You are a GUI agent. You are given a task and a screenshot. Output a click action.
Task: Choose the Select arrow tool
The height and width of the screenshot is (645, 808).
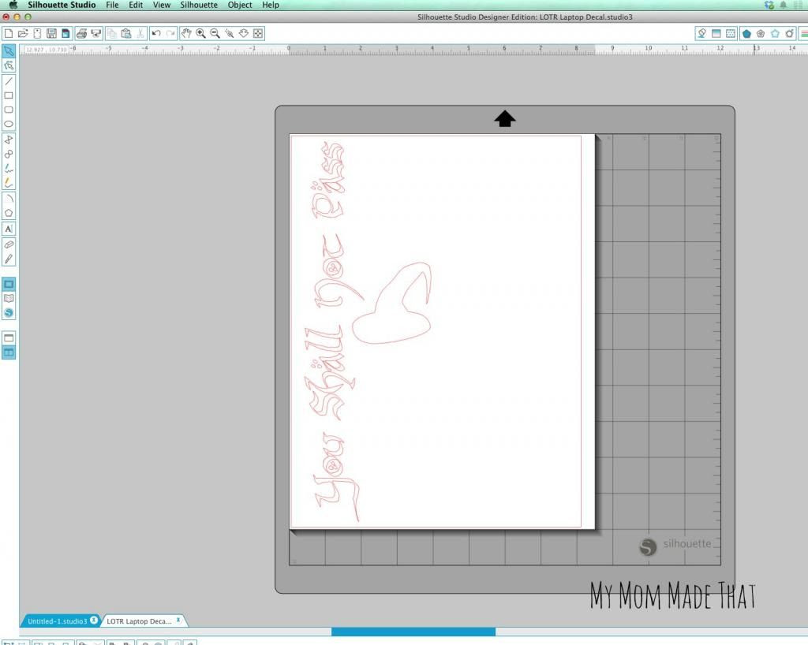tap(9, 51)
